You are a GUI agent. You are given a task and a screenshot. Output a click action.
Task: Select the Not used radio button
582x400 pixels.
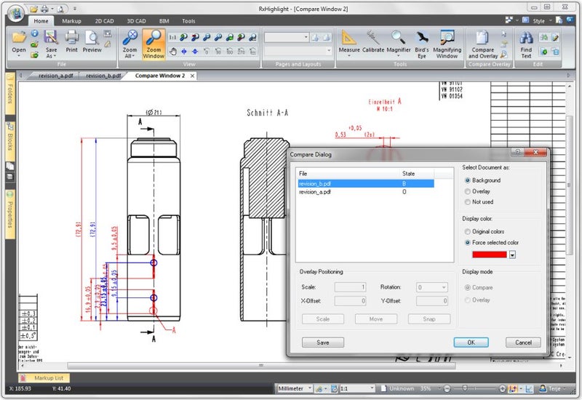[x=468, y=202]
